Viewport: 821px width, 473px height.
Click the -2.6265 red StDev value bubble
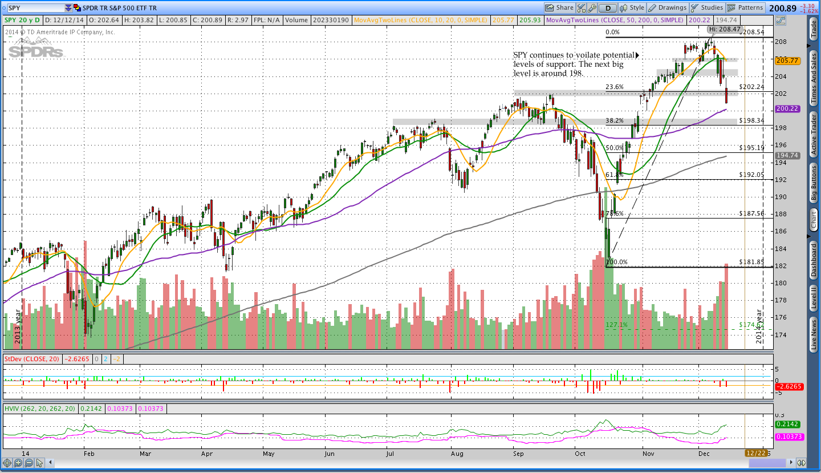click(789, 386)
